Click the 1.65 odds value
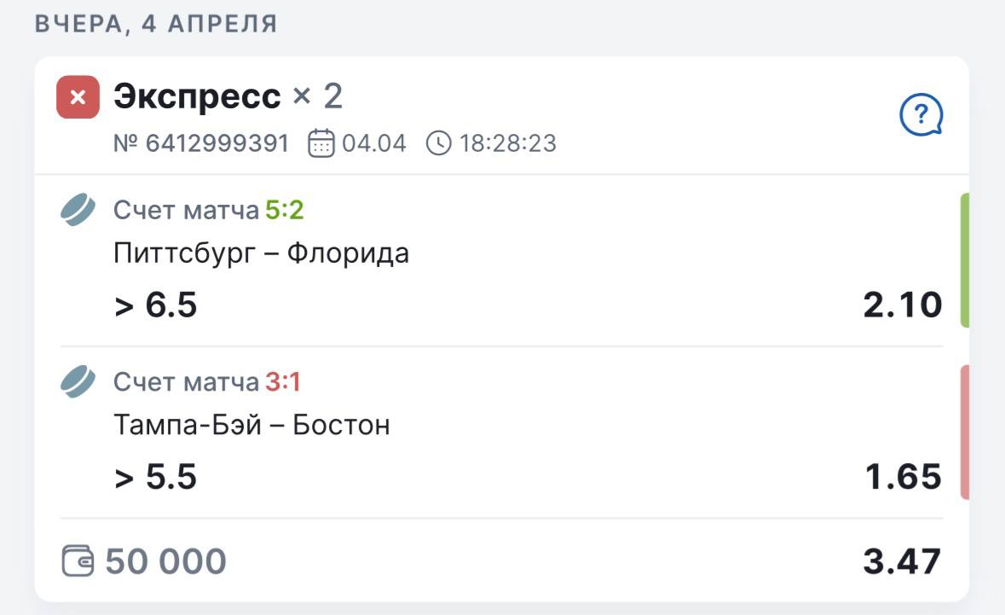 coord(903,476)
